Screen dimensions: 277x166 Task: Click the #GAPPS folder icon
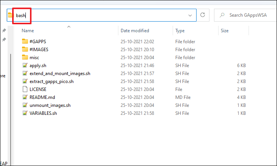pos(25,41)
